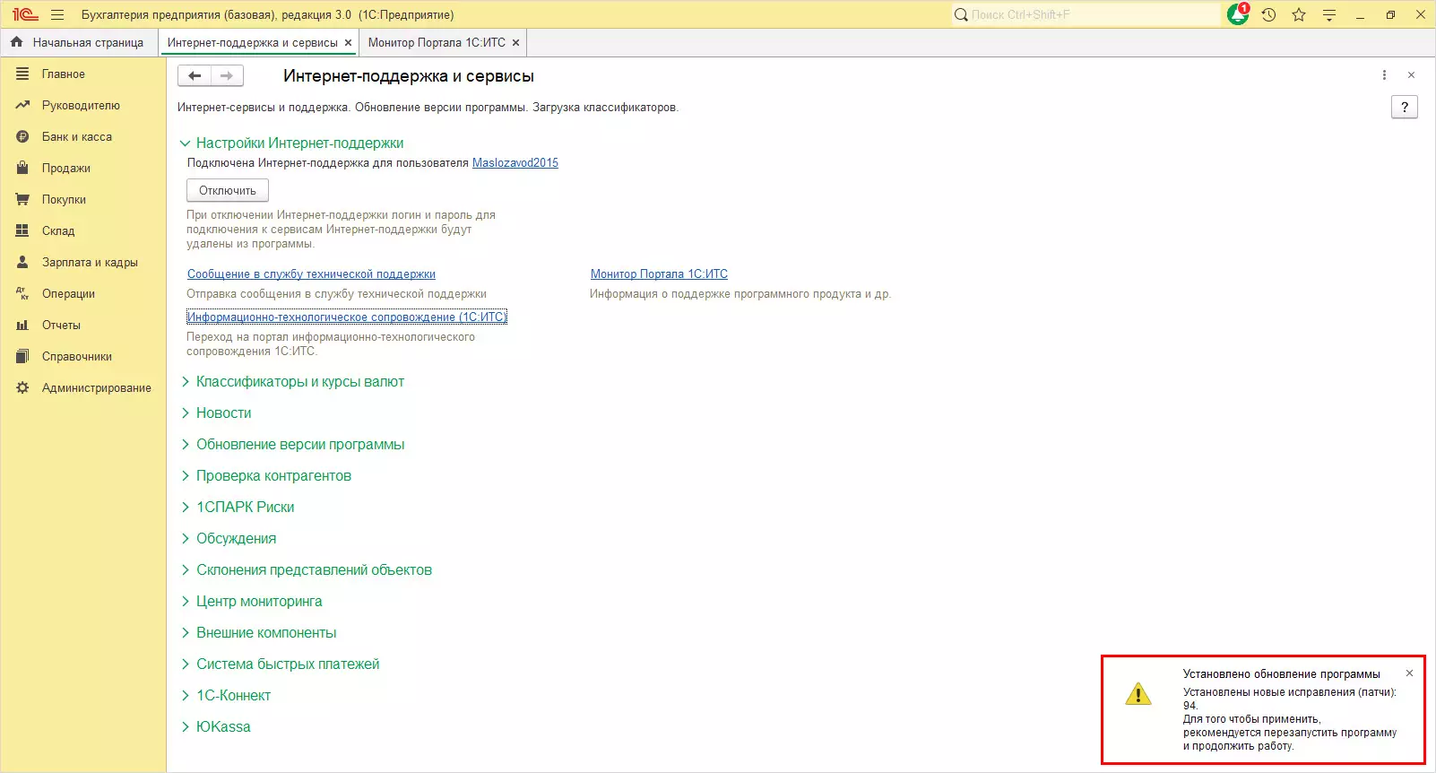Click the Справочники books icon
Image resolution: width=1436 pixels, height=773 pixels.
point(22,357)
